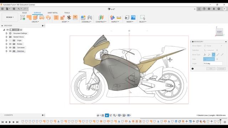Collapse the Browser panel arrows

[2, 26]
